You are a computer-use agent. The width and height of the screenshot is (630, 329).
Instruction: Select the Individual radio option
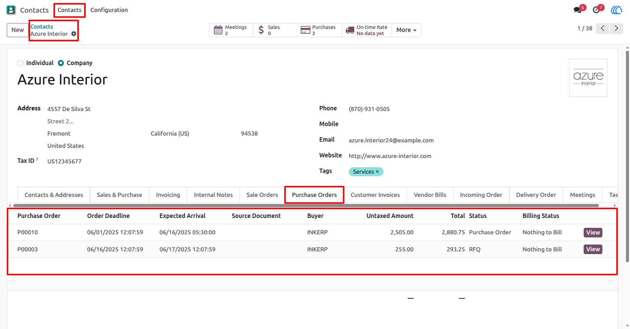click(x=20, y=63)
